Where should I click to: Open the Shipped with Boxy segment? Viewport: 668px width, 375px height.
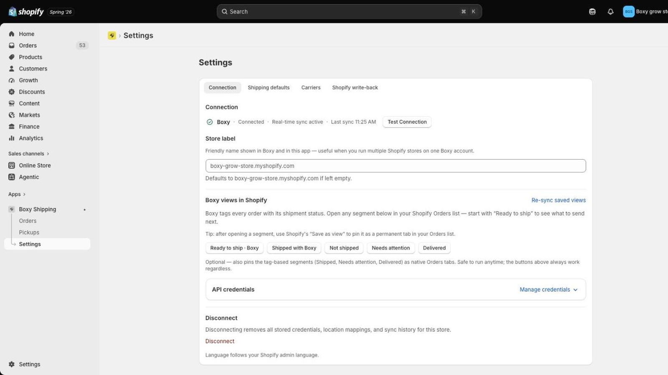click(x=294, y=248)
